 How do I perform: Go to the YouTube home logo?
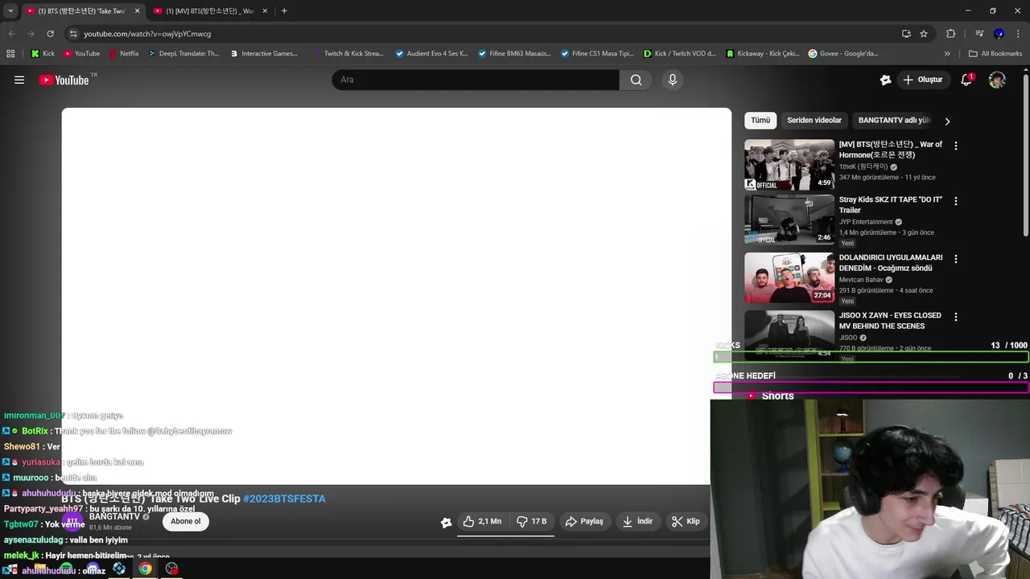click(x=64, y=80)
